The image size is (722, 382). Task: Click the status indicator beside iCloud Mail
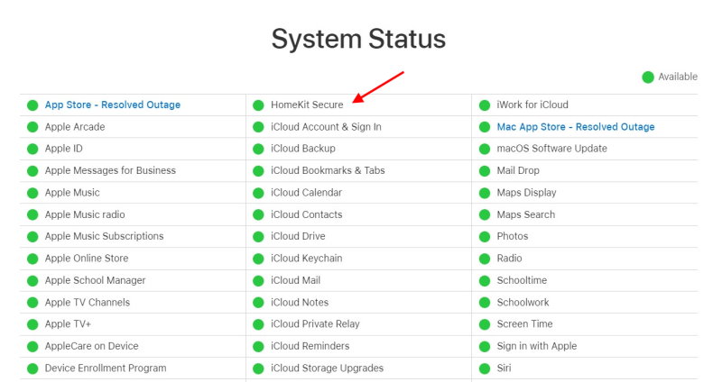[258, 280]
